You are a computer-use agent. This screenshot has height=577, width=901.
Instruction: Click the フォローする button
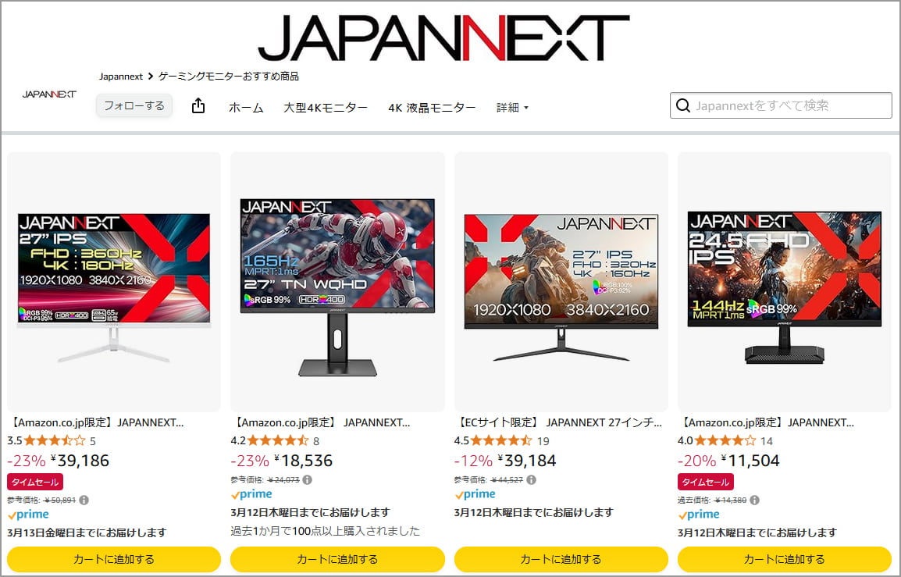134,105
